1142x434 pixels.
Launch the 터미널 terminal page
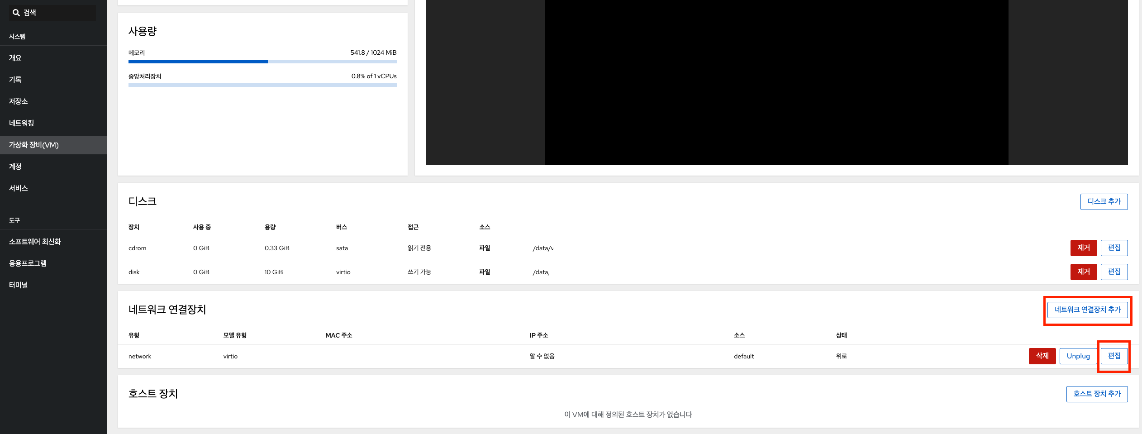pyautogui.click(x=19, y=285)
